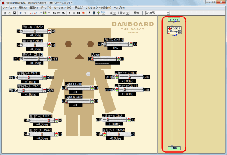The height and width of the screenshot is (155, 227).
Task: Toggle the 左足ロール CN3-1 checkbox
Action: (101, 120)
